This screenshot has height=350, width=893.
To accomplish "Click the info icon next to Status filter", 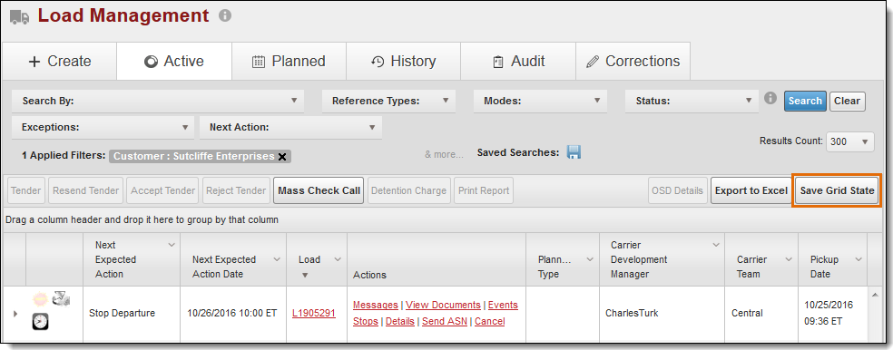I will tap(770, 99).
